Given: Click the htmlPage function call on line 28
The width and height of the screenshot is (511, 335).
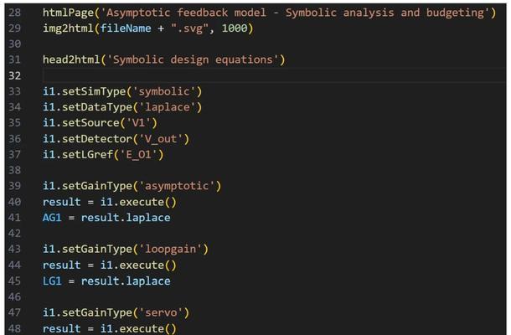Looking at the screenshot, I should 69,13.
